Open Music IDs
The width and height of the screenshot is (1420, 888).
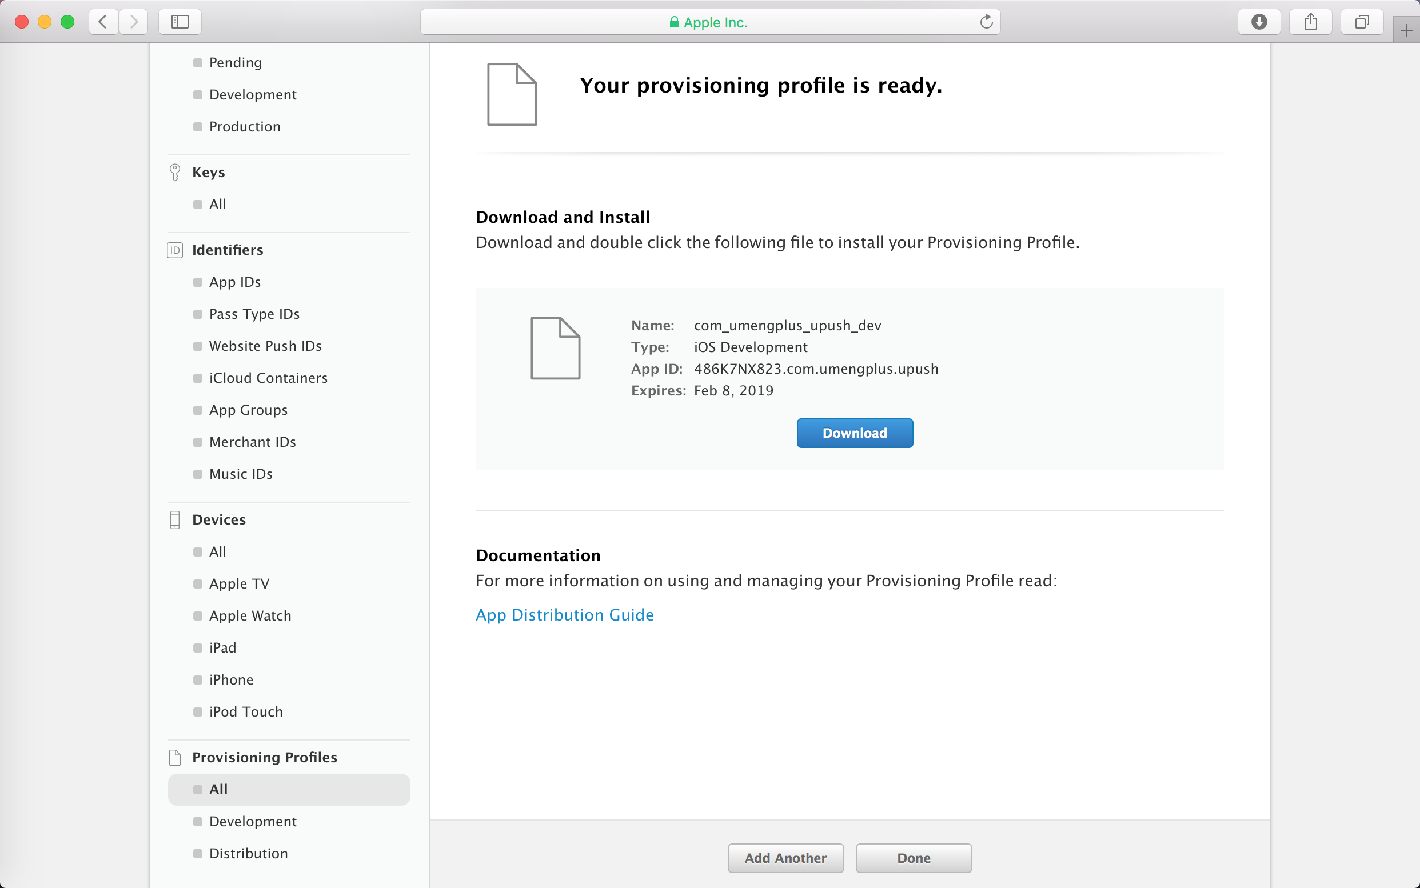click(240, 474)
